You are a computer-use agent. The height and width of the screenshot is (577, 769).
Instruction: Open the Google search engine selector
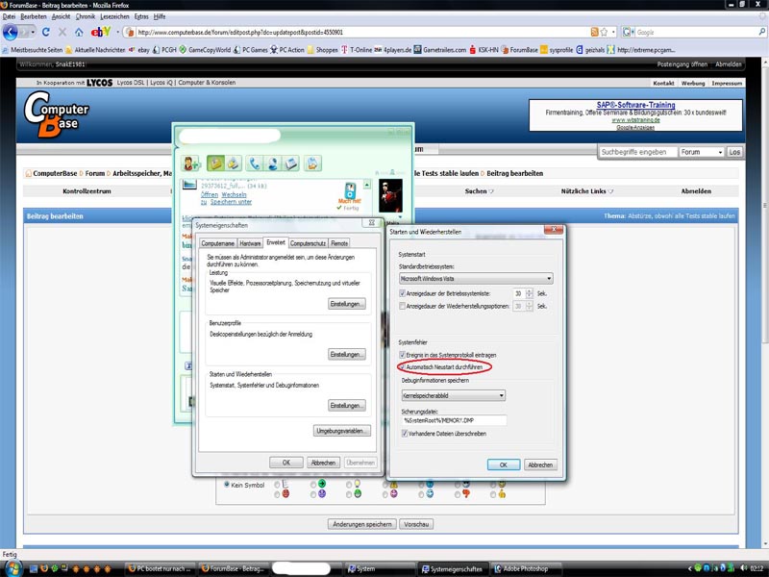(x=628, y=32)
